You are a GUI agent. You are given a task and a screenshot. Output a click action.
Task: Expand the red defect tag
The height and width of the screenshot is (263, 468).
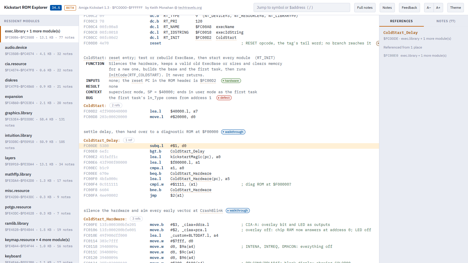[x=224, y=98]
